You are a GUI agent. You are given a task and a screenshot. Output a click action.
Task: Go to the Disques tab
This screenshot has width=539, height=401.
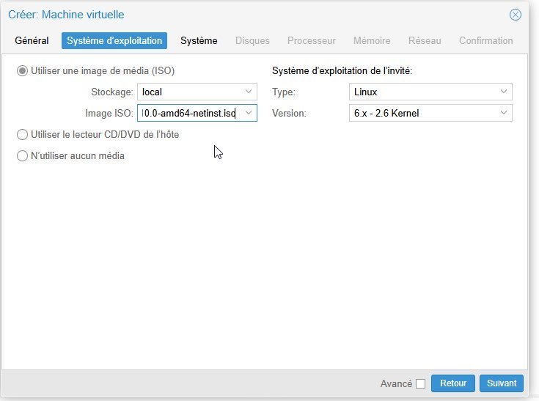point(252,41)
